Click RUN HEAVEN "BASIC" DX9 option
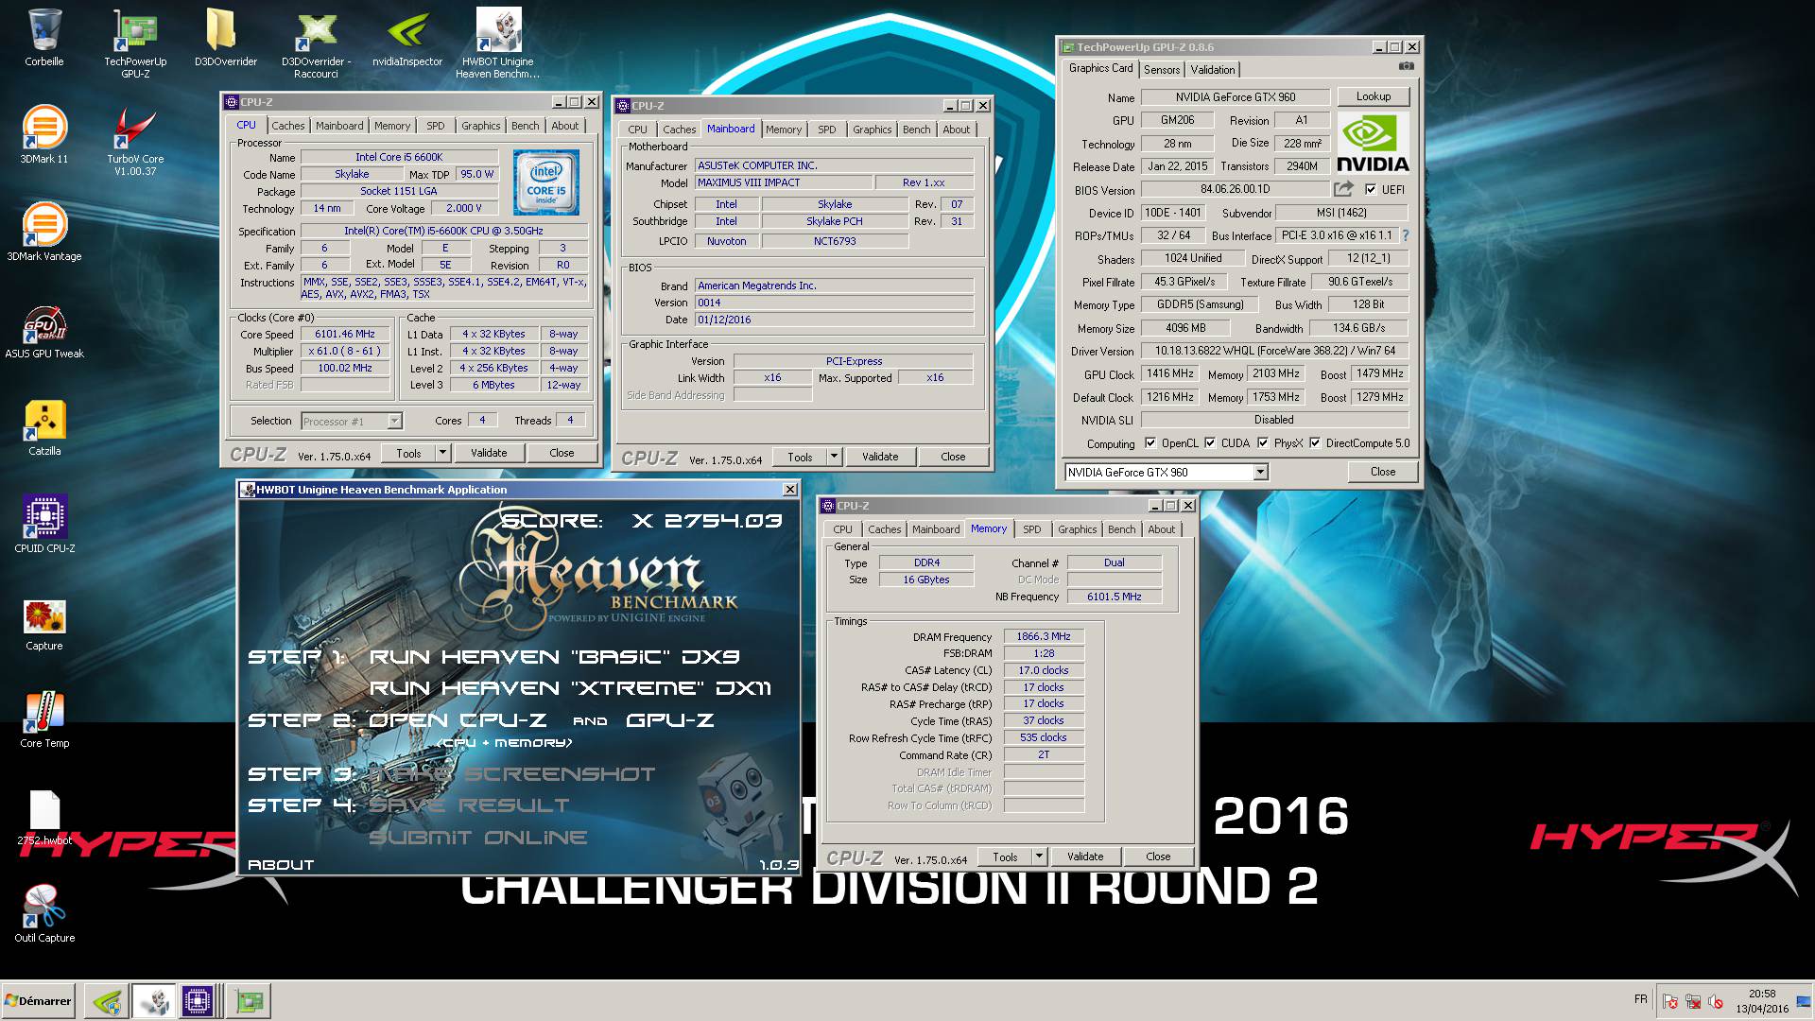The width and height of the screenshot is (1815, 1021). tap(554, 657)
